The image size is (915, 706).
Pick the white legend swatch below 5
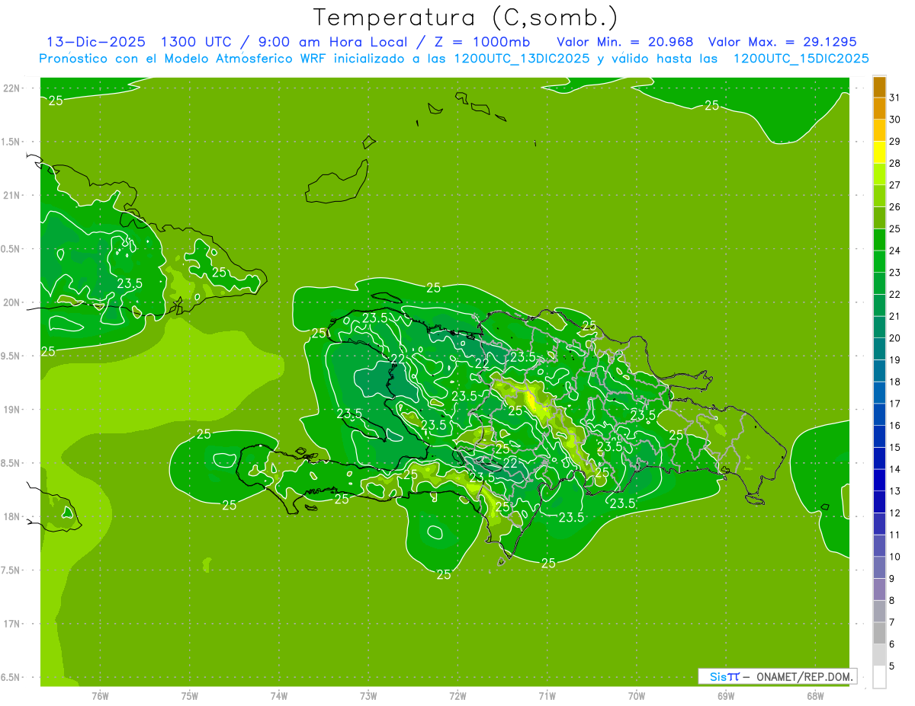pos(879,677)
